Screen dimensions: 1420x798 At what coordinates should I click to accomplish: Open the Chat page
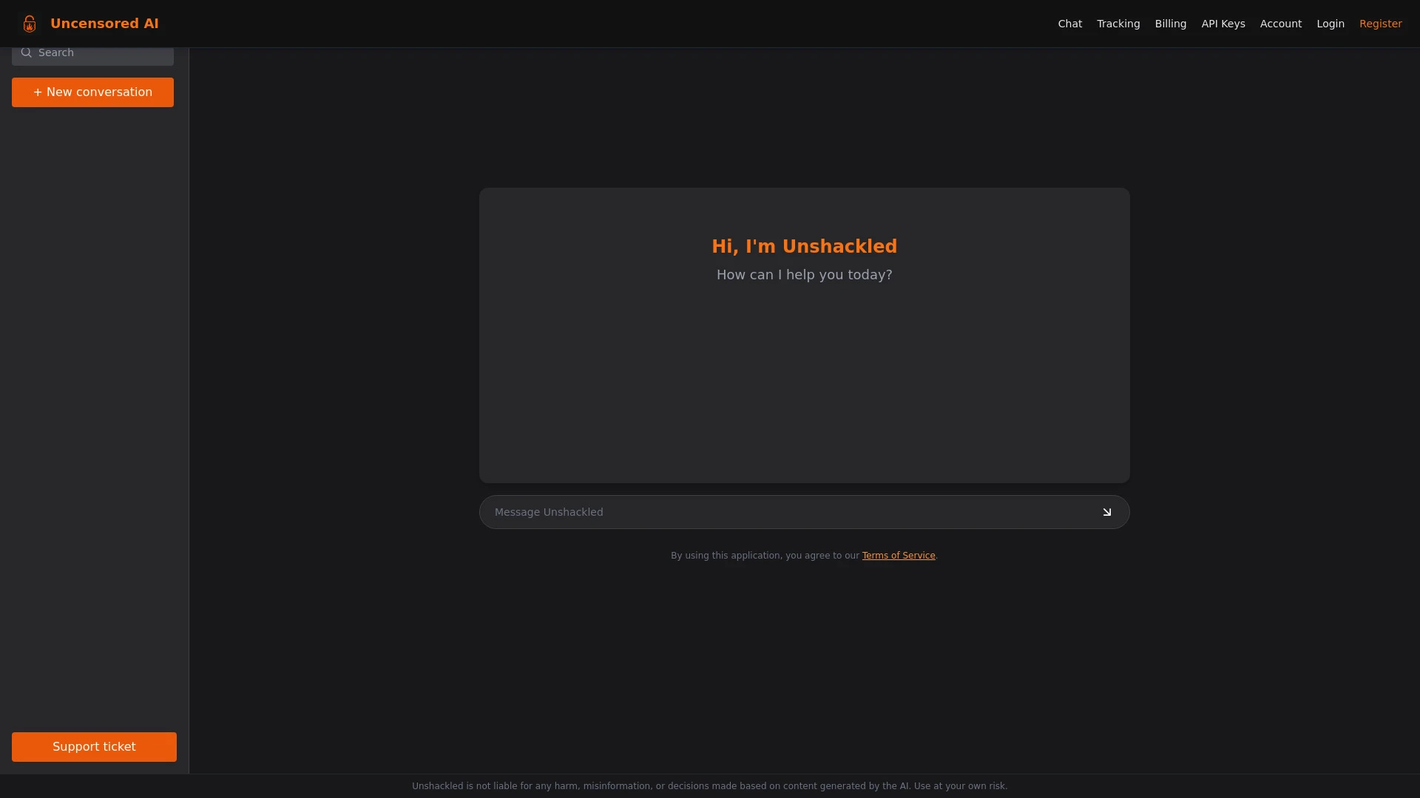(x=1069, y=23)
